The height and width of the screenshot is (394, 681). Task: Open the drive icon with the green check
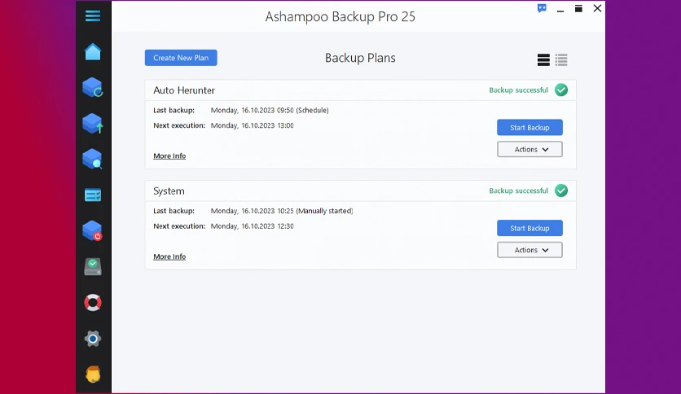[93, 266]
